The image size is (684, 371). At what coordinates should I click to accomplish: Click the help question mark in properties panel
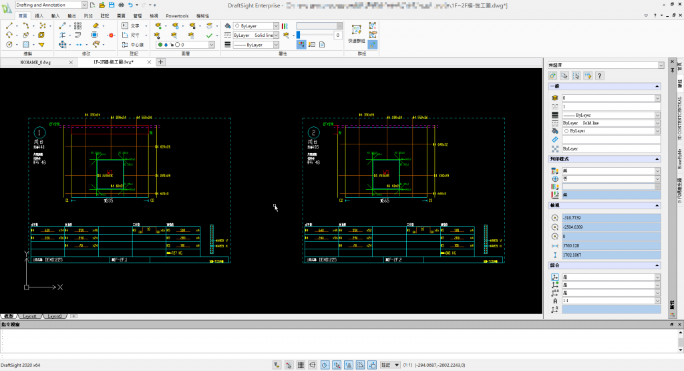pyautogui.click(x=601, y=76)
